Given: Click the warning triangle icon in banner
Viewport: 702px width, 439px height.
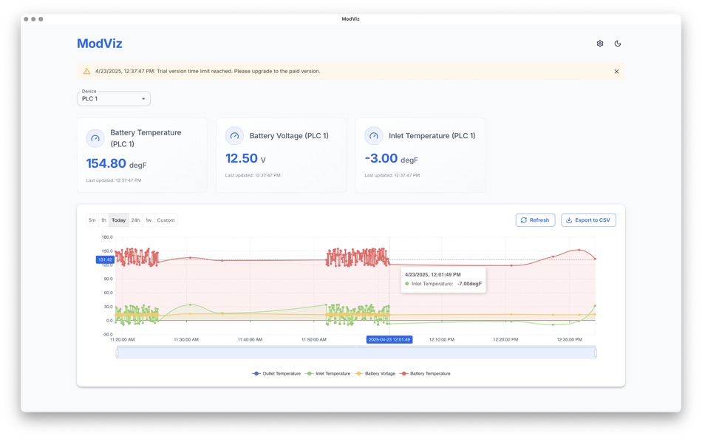Looking at the screenshot, I should coord(87,71).
